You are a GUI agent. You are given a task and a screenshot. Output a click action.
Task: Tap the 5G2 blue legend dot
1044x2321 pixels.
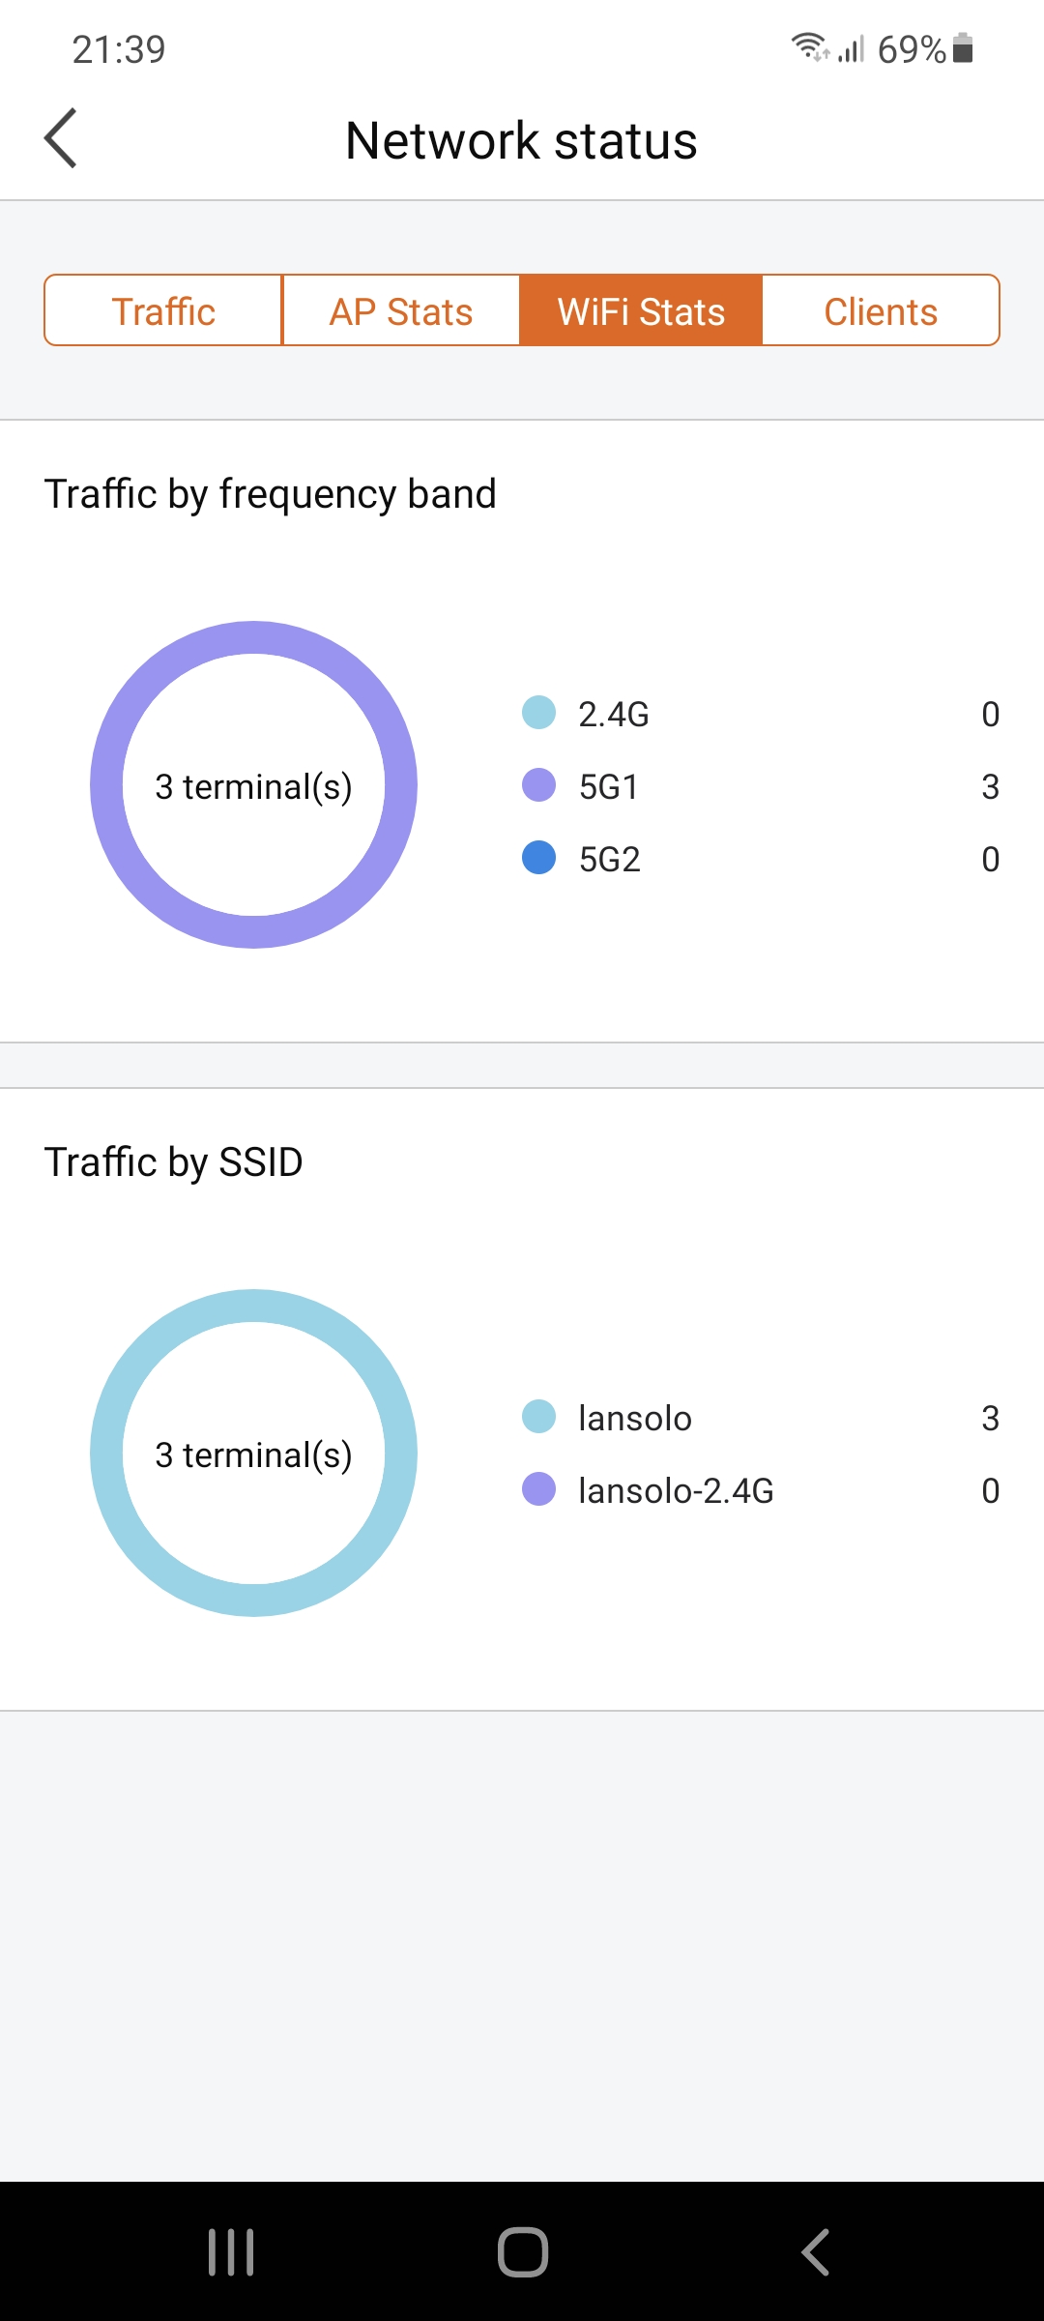click(538, 858)
